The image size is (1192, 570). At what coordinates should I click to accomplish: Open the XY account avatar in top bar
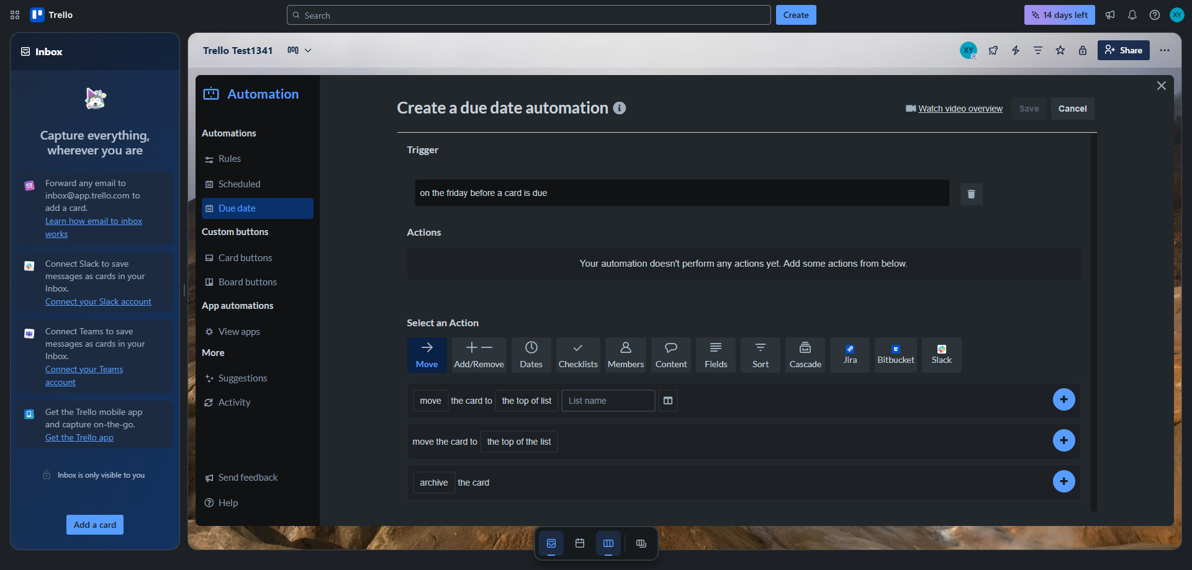pos(1177,15)
